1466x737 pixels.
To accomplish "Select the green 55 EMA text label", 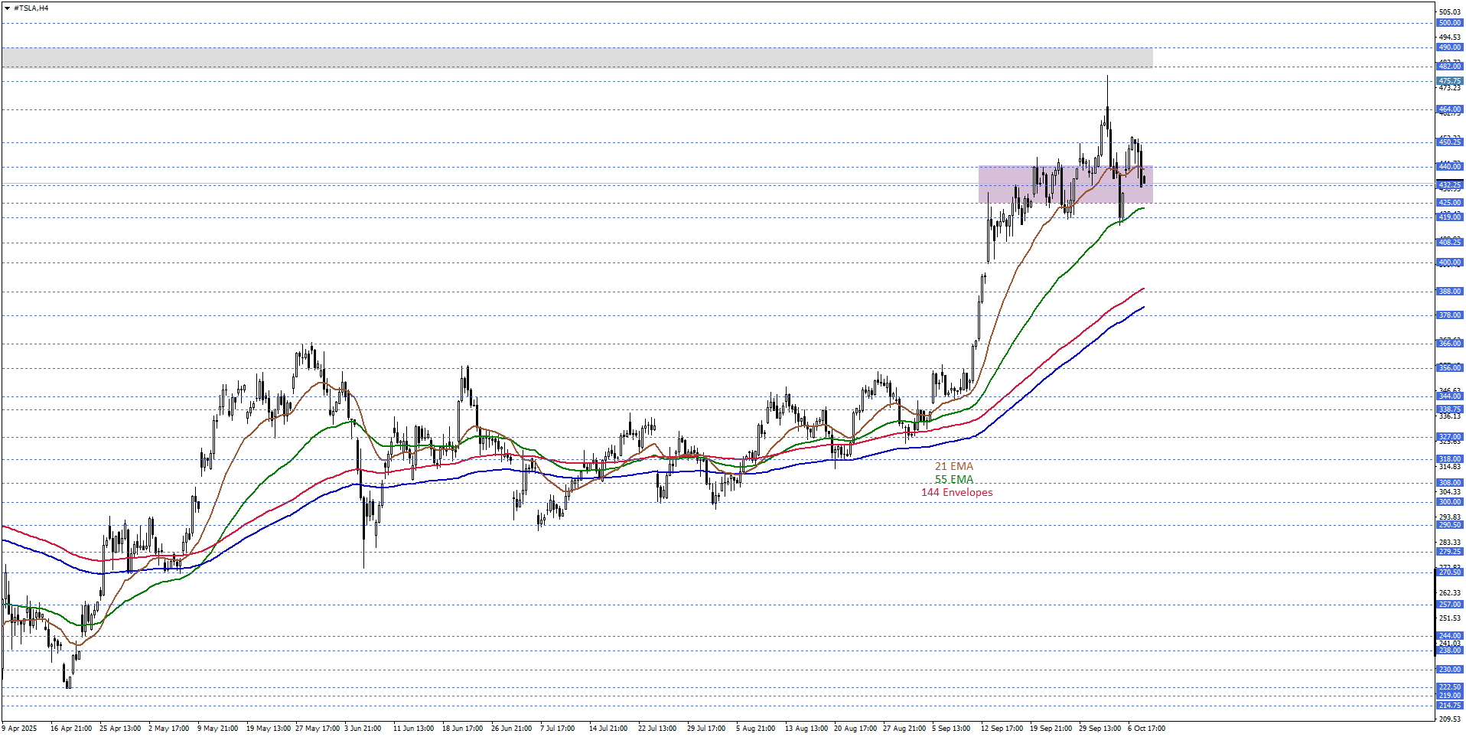I will click(953, 480).
